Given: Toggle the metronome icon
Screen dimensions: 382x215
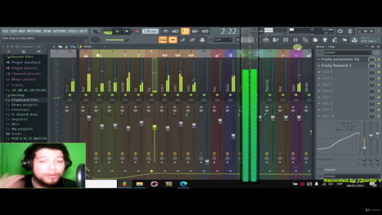Looking at the screenshot, I should tap(165, 31).
